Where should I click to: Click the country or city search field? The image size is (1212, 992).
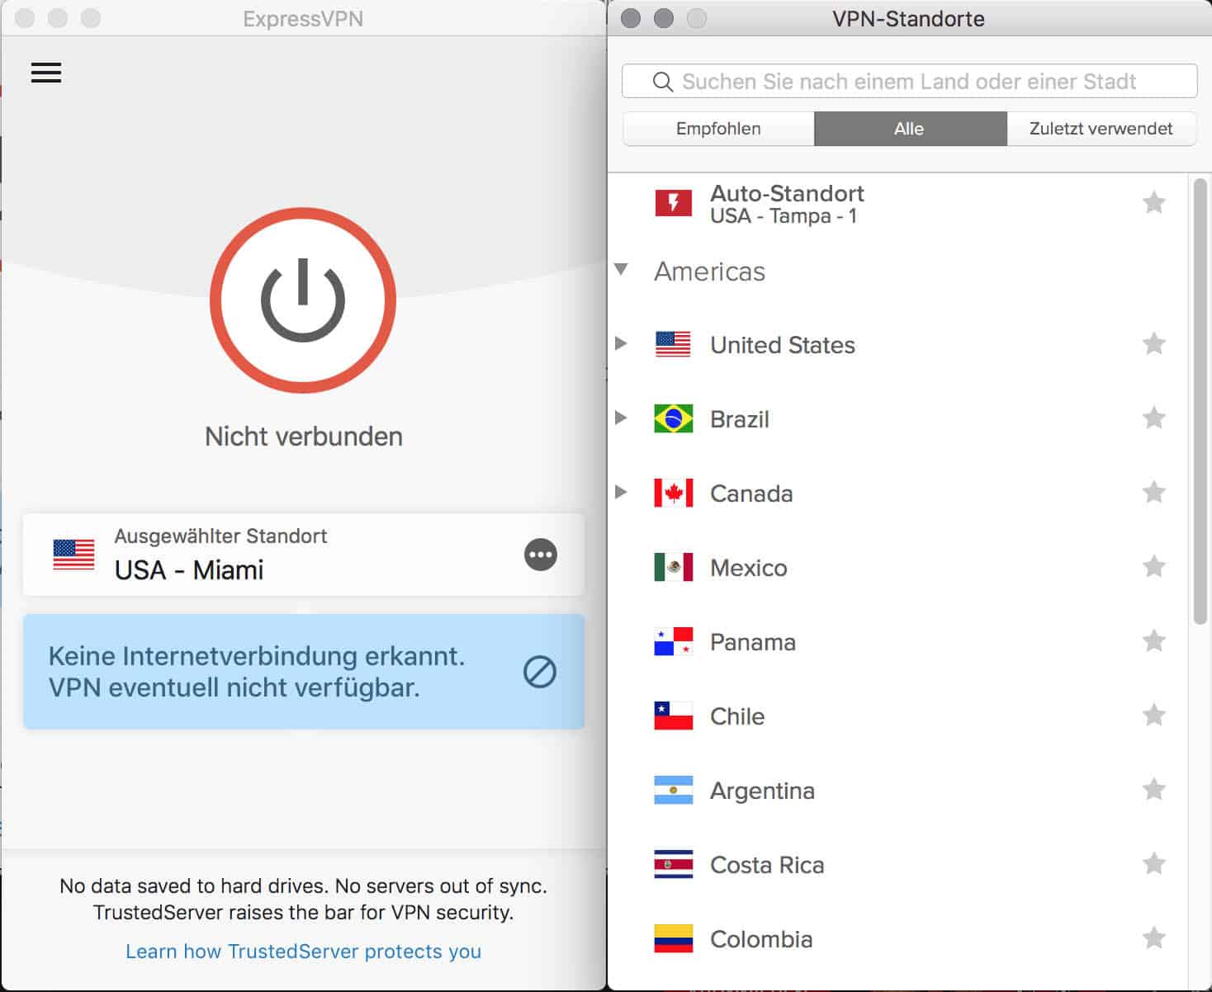click(x=908, y=81)
